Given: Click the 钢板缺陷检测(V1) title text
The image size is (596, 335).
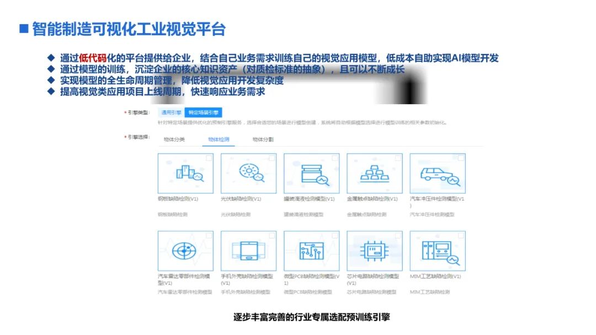Looking at the screenshot, I should click(x=178, y=199).
